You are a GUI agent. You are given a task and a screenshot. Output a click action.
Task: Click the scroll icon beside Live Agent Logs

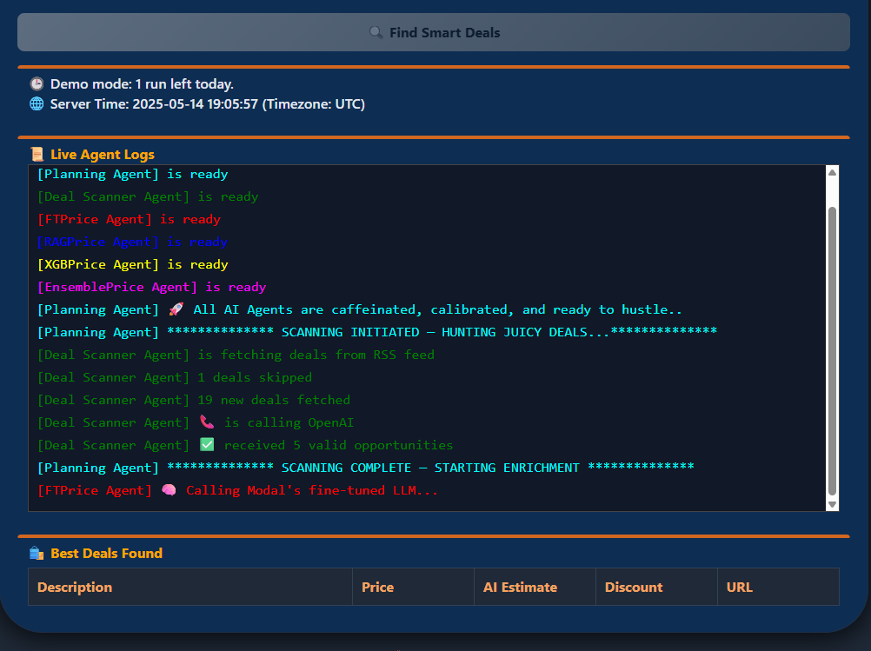(x=37, y=155)
